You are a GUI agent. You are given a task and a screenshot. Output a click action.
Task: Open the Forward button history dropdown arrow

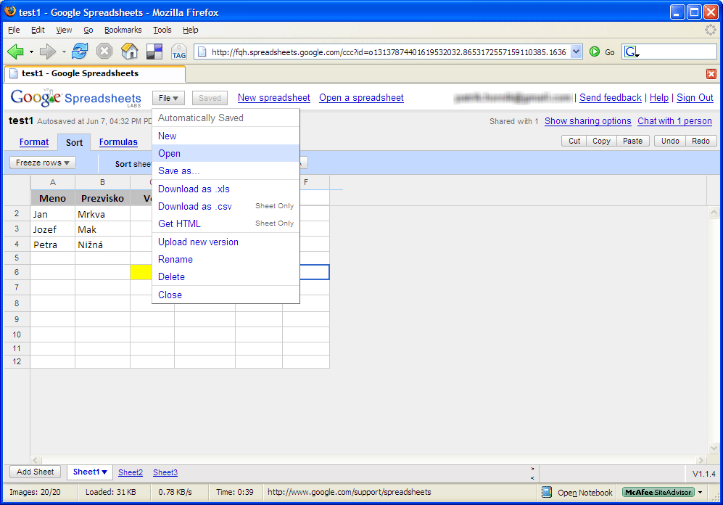[64, 52]
